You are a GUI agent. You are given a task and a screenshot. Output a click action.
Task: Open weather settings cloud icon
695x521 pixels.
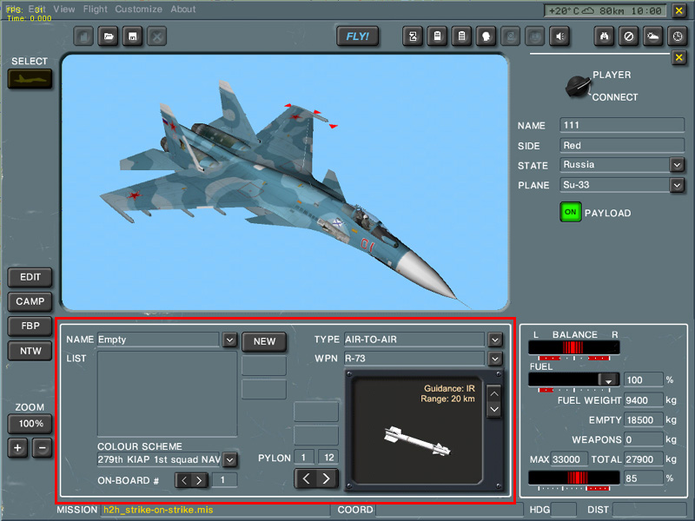pyautogui.click(x=653, y=36)
